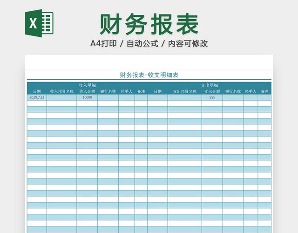Screen dimensions: 298x233
Task: Select the 日期 header under 收入明细
Action: [x=37, y=91]
